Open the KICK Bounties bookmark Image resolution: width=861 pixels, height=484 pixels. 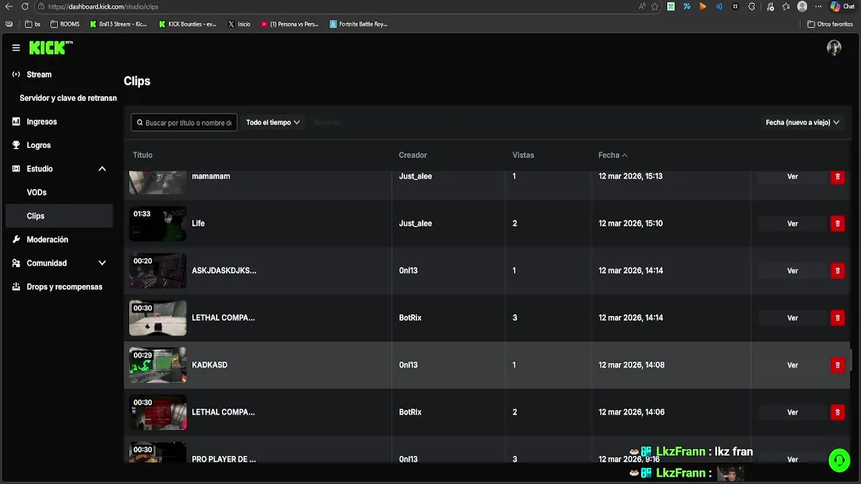pos(188,24)
